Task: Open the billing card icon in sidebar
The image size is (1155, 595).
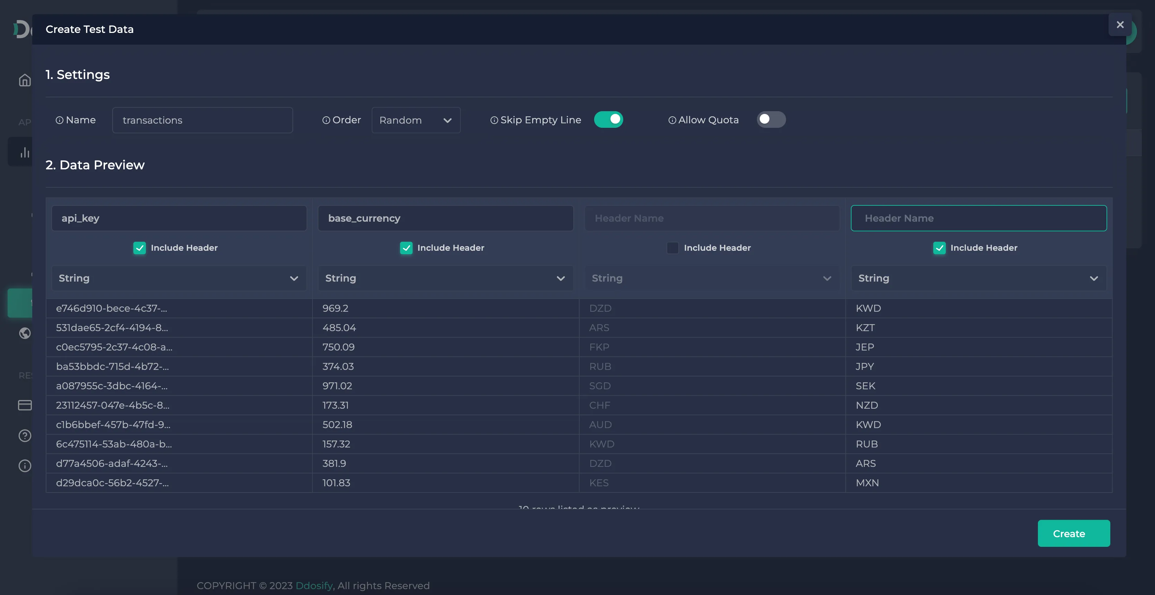Action: pyautogui.click(x=25, y=405)
